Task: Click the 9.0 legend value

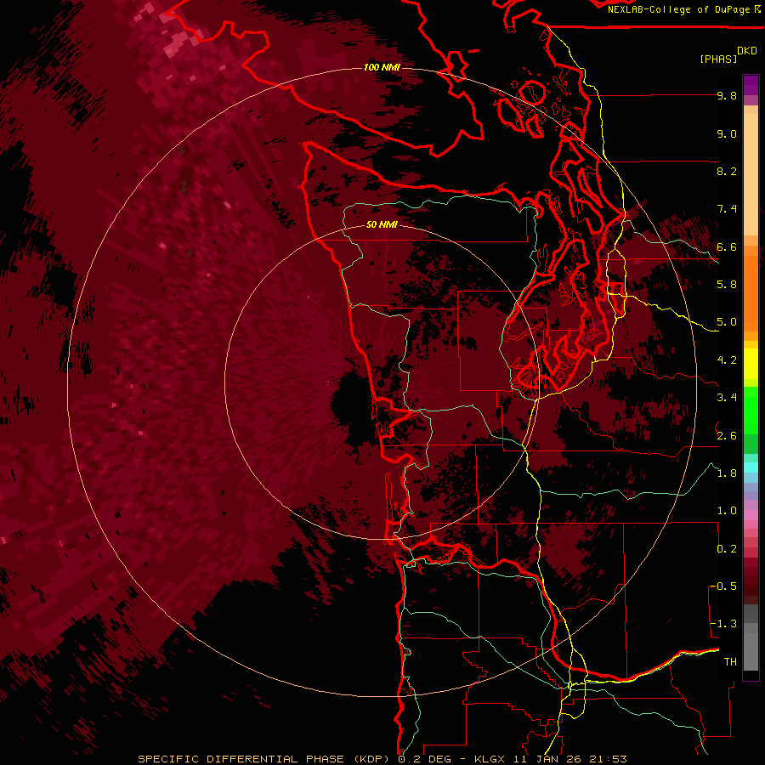Action: click(x=727, y=133)
